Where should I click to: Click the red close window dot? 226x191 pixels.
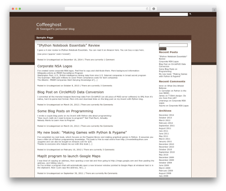tap(13, 9)
